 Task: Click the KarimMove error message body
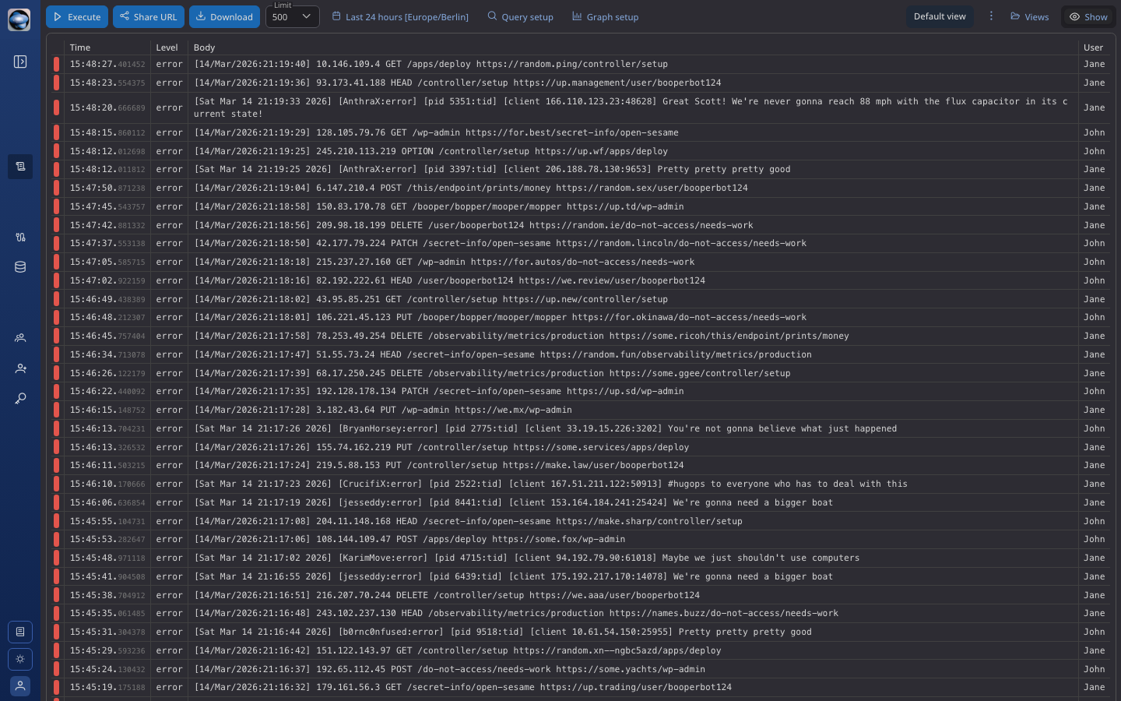[x=526, y=558]
